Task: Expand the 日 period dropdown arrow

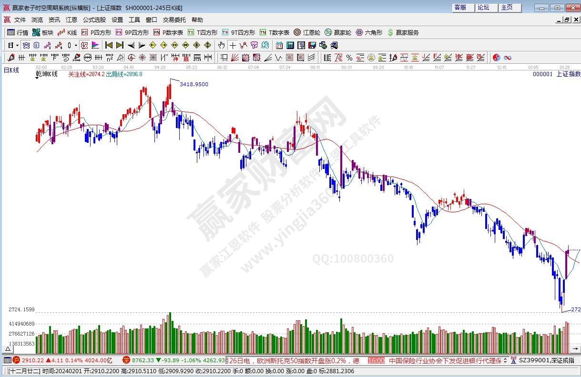Action: 18,45
